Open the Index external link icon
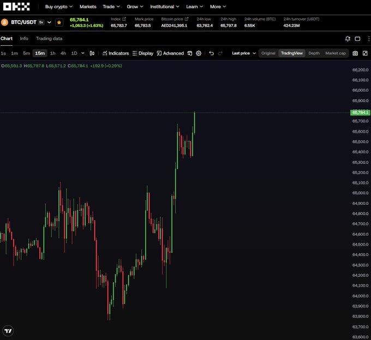371x340 pixels. pyautogui.click(x=124, y=19)
